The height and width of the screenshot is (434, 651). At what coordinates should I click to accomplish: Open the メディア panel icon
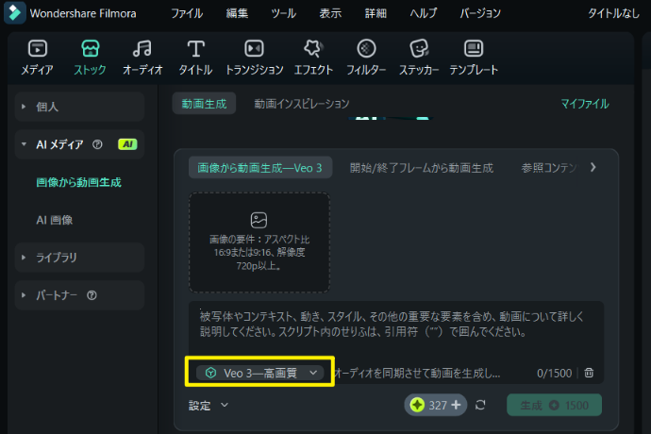[x=38, y=49]
